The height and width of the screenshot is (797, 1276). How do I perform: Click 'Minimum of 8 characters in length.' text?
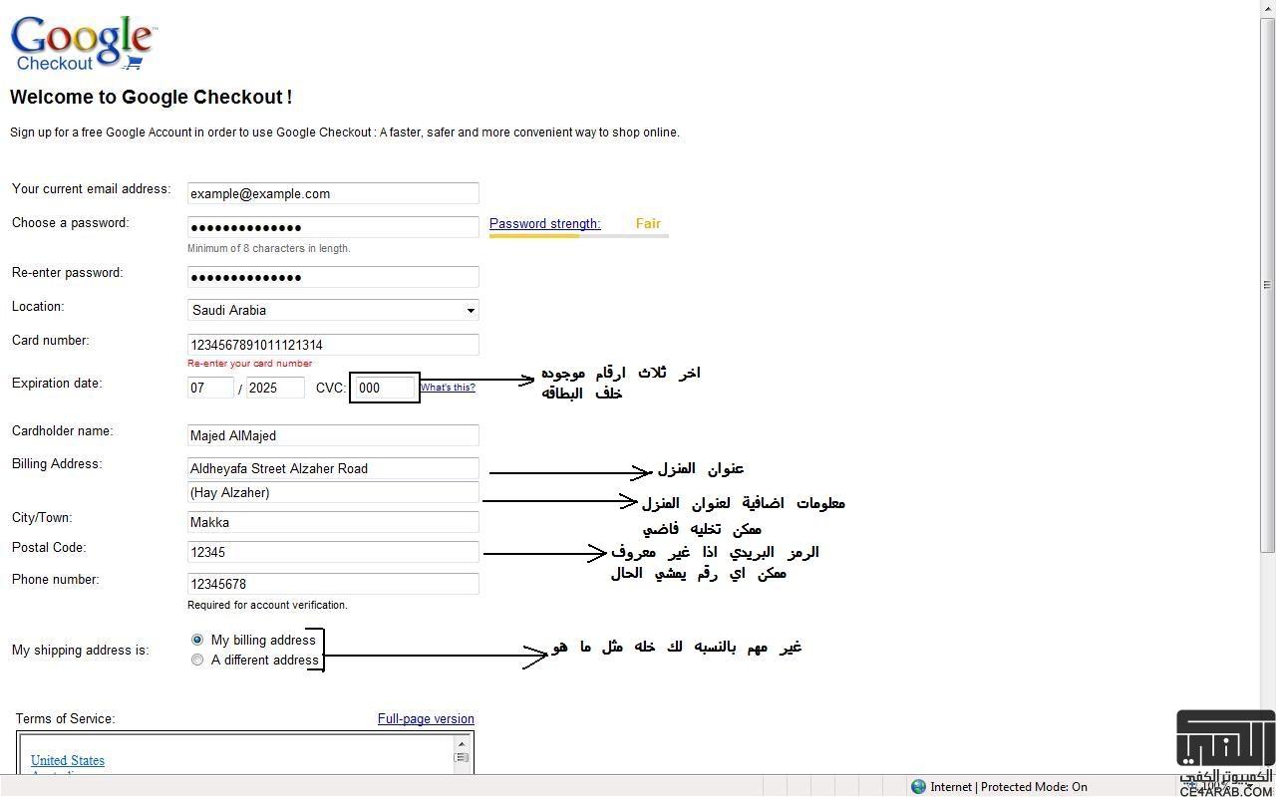coord(268,248)
